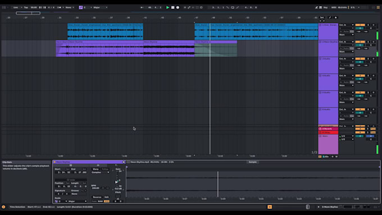The image size is (382, 215).
Task: Open Main output dropdown on track 2
Action: point(347,52)
